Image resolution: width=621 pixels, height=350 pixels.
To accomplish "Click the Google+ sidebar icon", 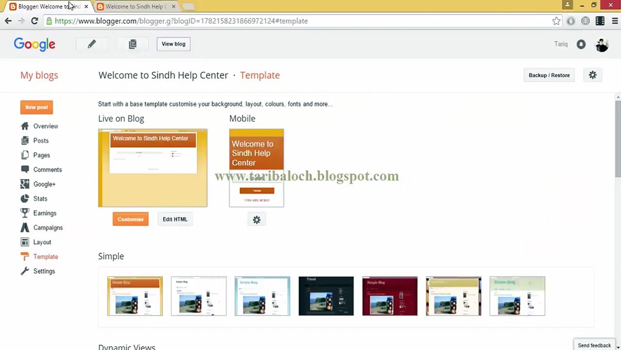I will (25, 184).
